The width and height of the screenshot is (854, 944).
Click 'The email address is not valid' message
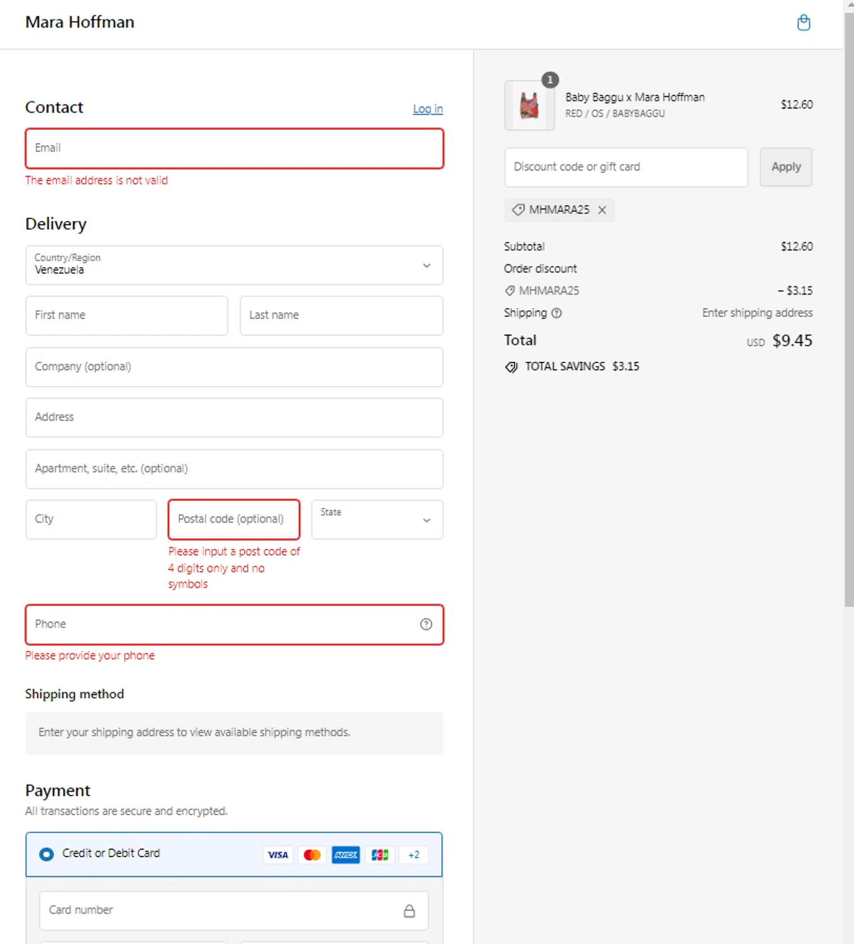point(96,181)
